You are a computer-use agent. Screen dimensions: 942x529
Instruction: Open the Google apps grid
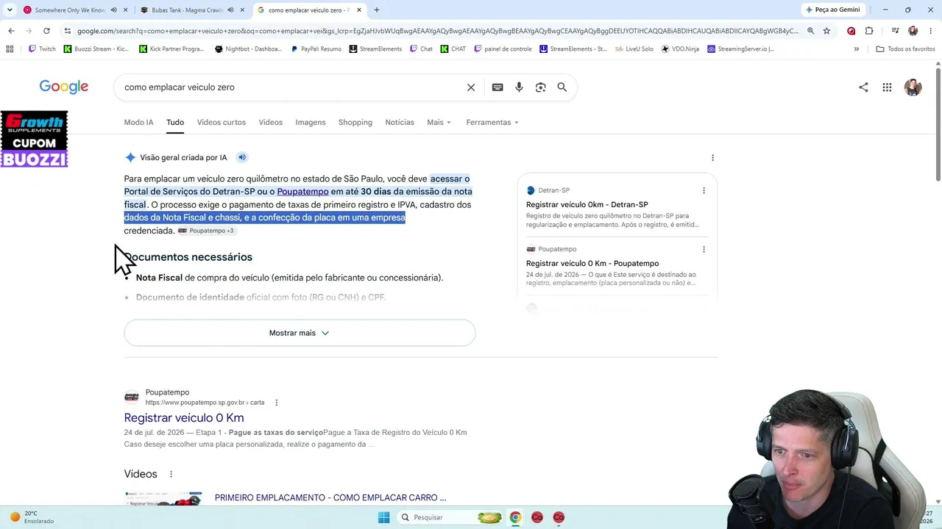(x=887, y=87)
